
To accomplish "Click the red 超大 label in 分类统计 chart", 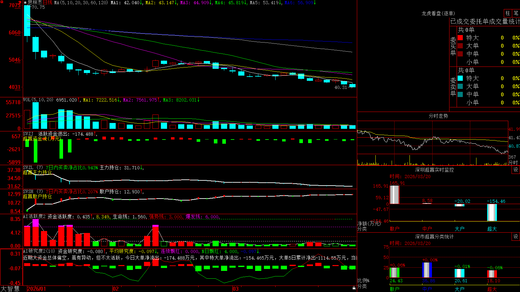I will pyautogui.click(x=492, y=289).
